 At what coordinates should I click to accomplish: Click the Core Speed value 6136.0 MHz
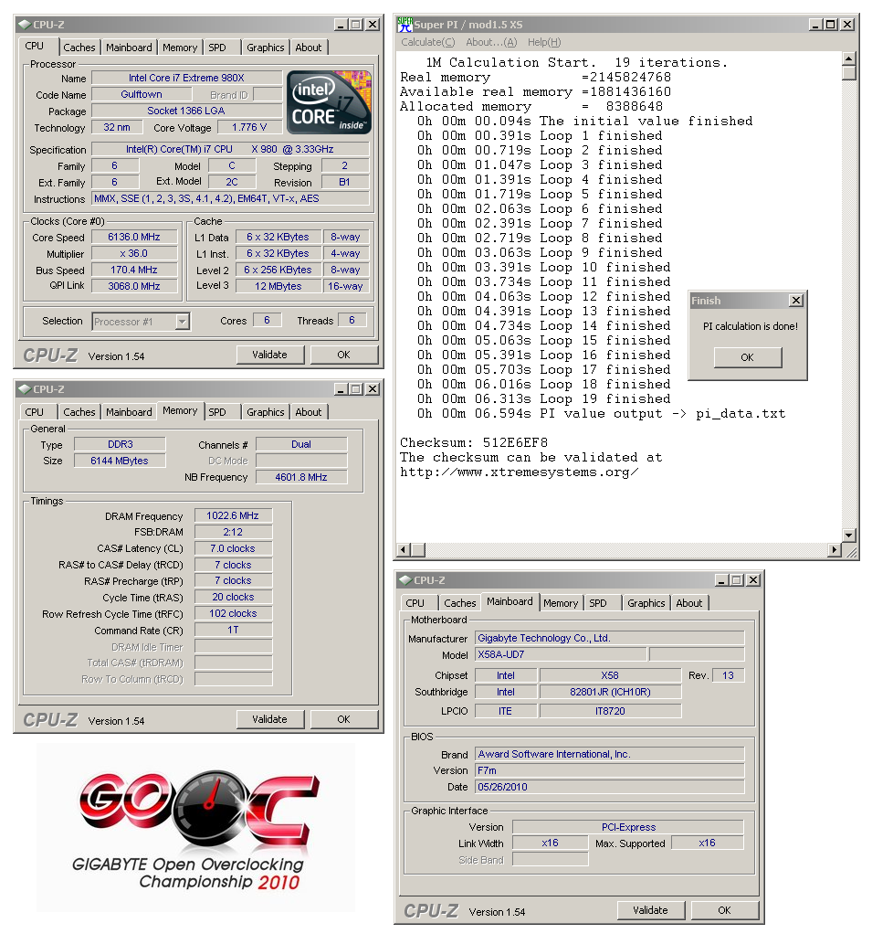(134, 238)
